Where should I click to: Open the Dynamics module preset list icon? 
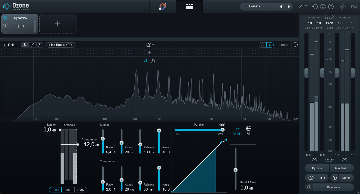point(6,30)
